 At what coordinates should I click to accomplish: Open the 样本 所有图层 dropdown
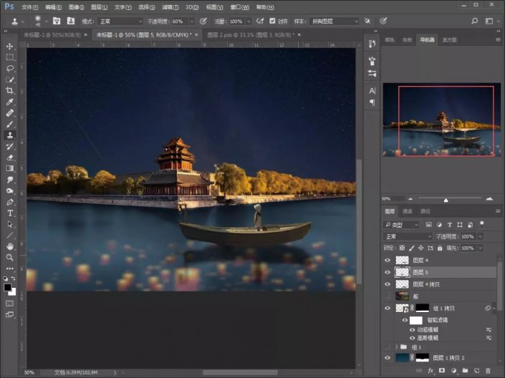[334, 21]
